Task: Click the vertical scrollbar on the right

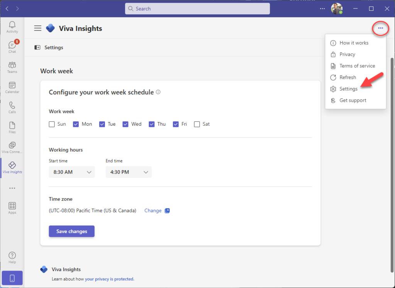Action: [392, 165]
